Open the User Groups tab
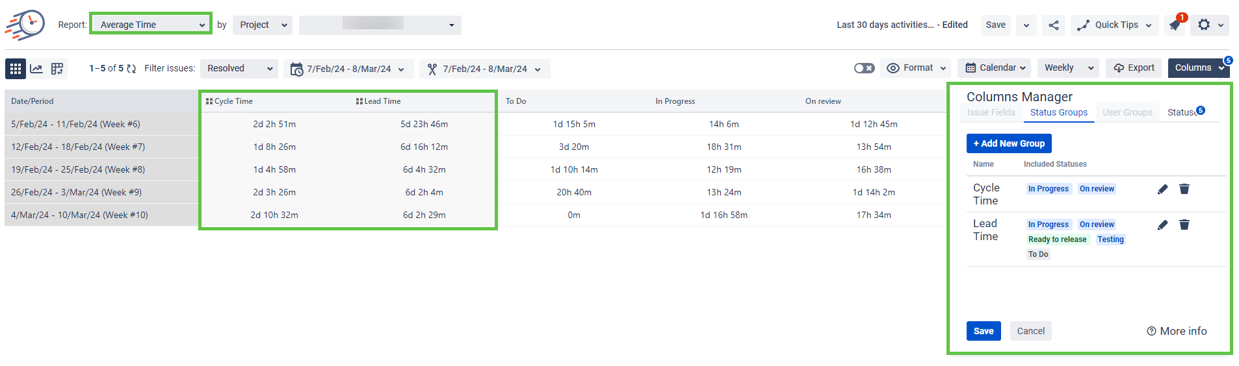The width and height of the screenshot is (1239, 366). coord(1127,112)
